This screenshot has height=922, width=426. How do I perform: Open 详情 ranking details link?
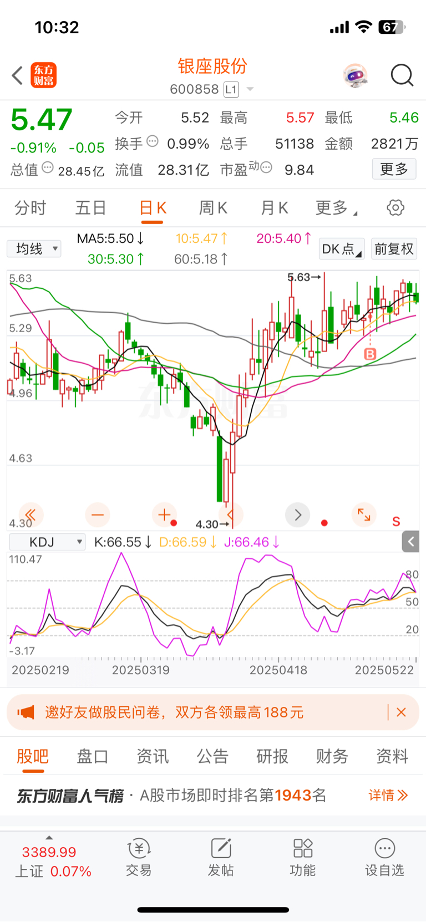click(x=388, y=796)
